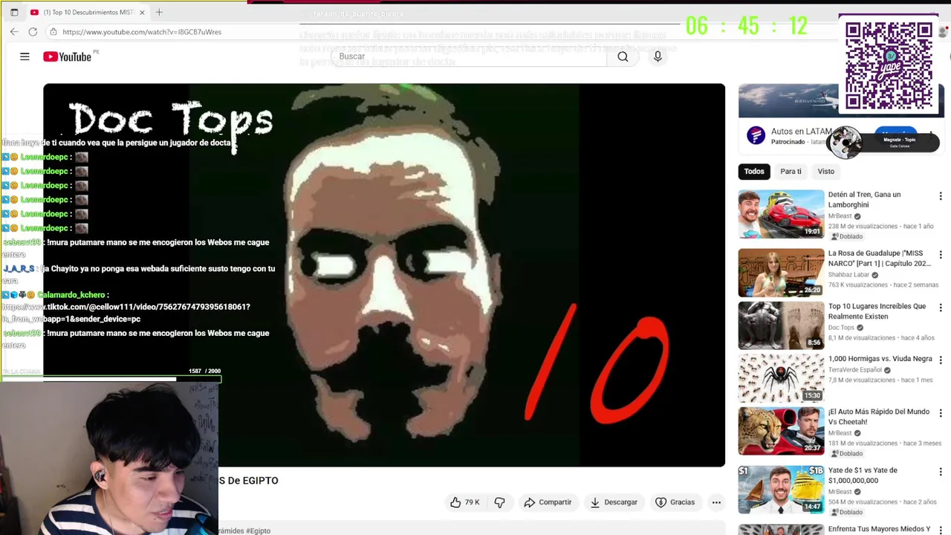Open options menu for Top 10 Lugares Increíbles
This screenshot has height=535, width=951.
(x=941, y=308)
